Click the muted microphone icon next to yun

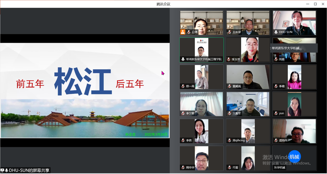[x=276, y=113]
